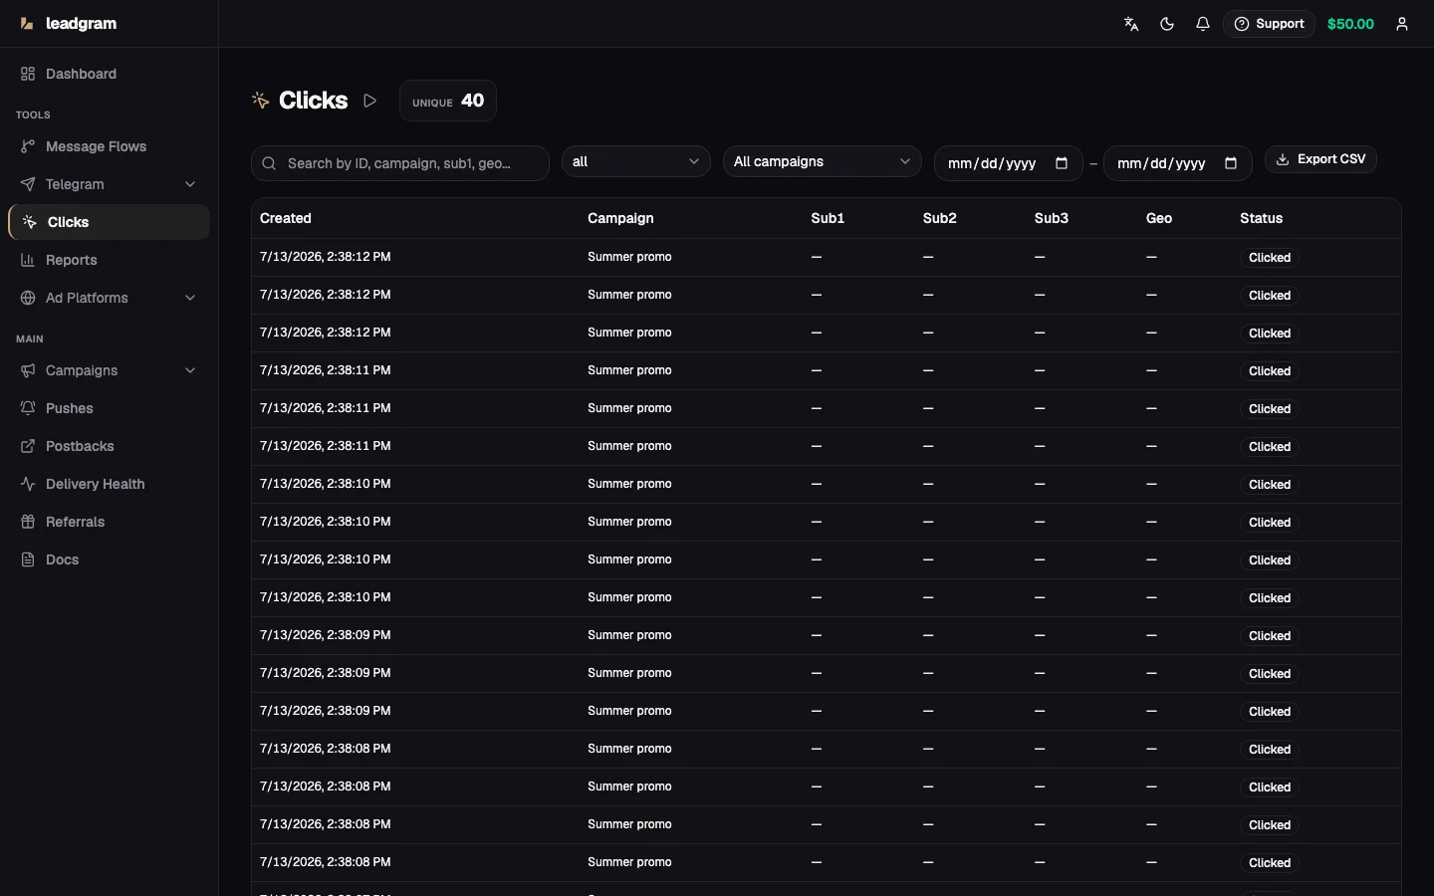Screen dimensions: 1434x896
Task: Expand the Telegram submenu chevron
Action: [x=190, y=184]
